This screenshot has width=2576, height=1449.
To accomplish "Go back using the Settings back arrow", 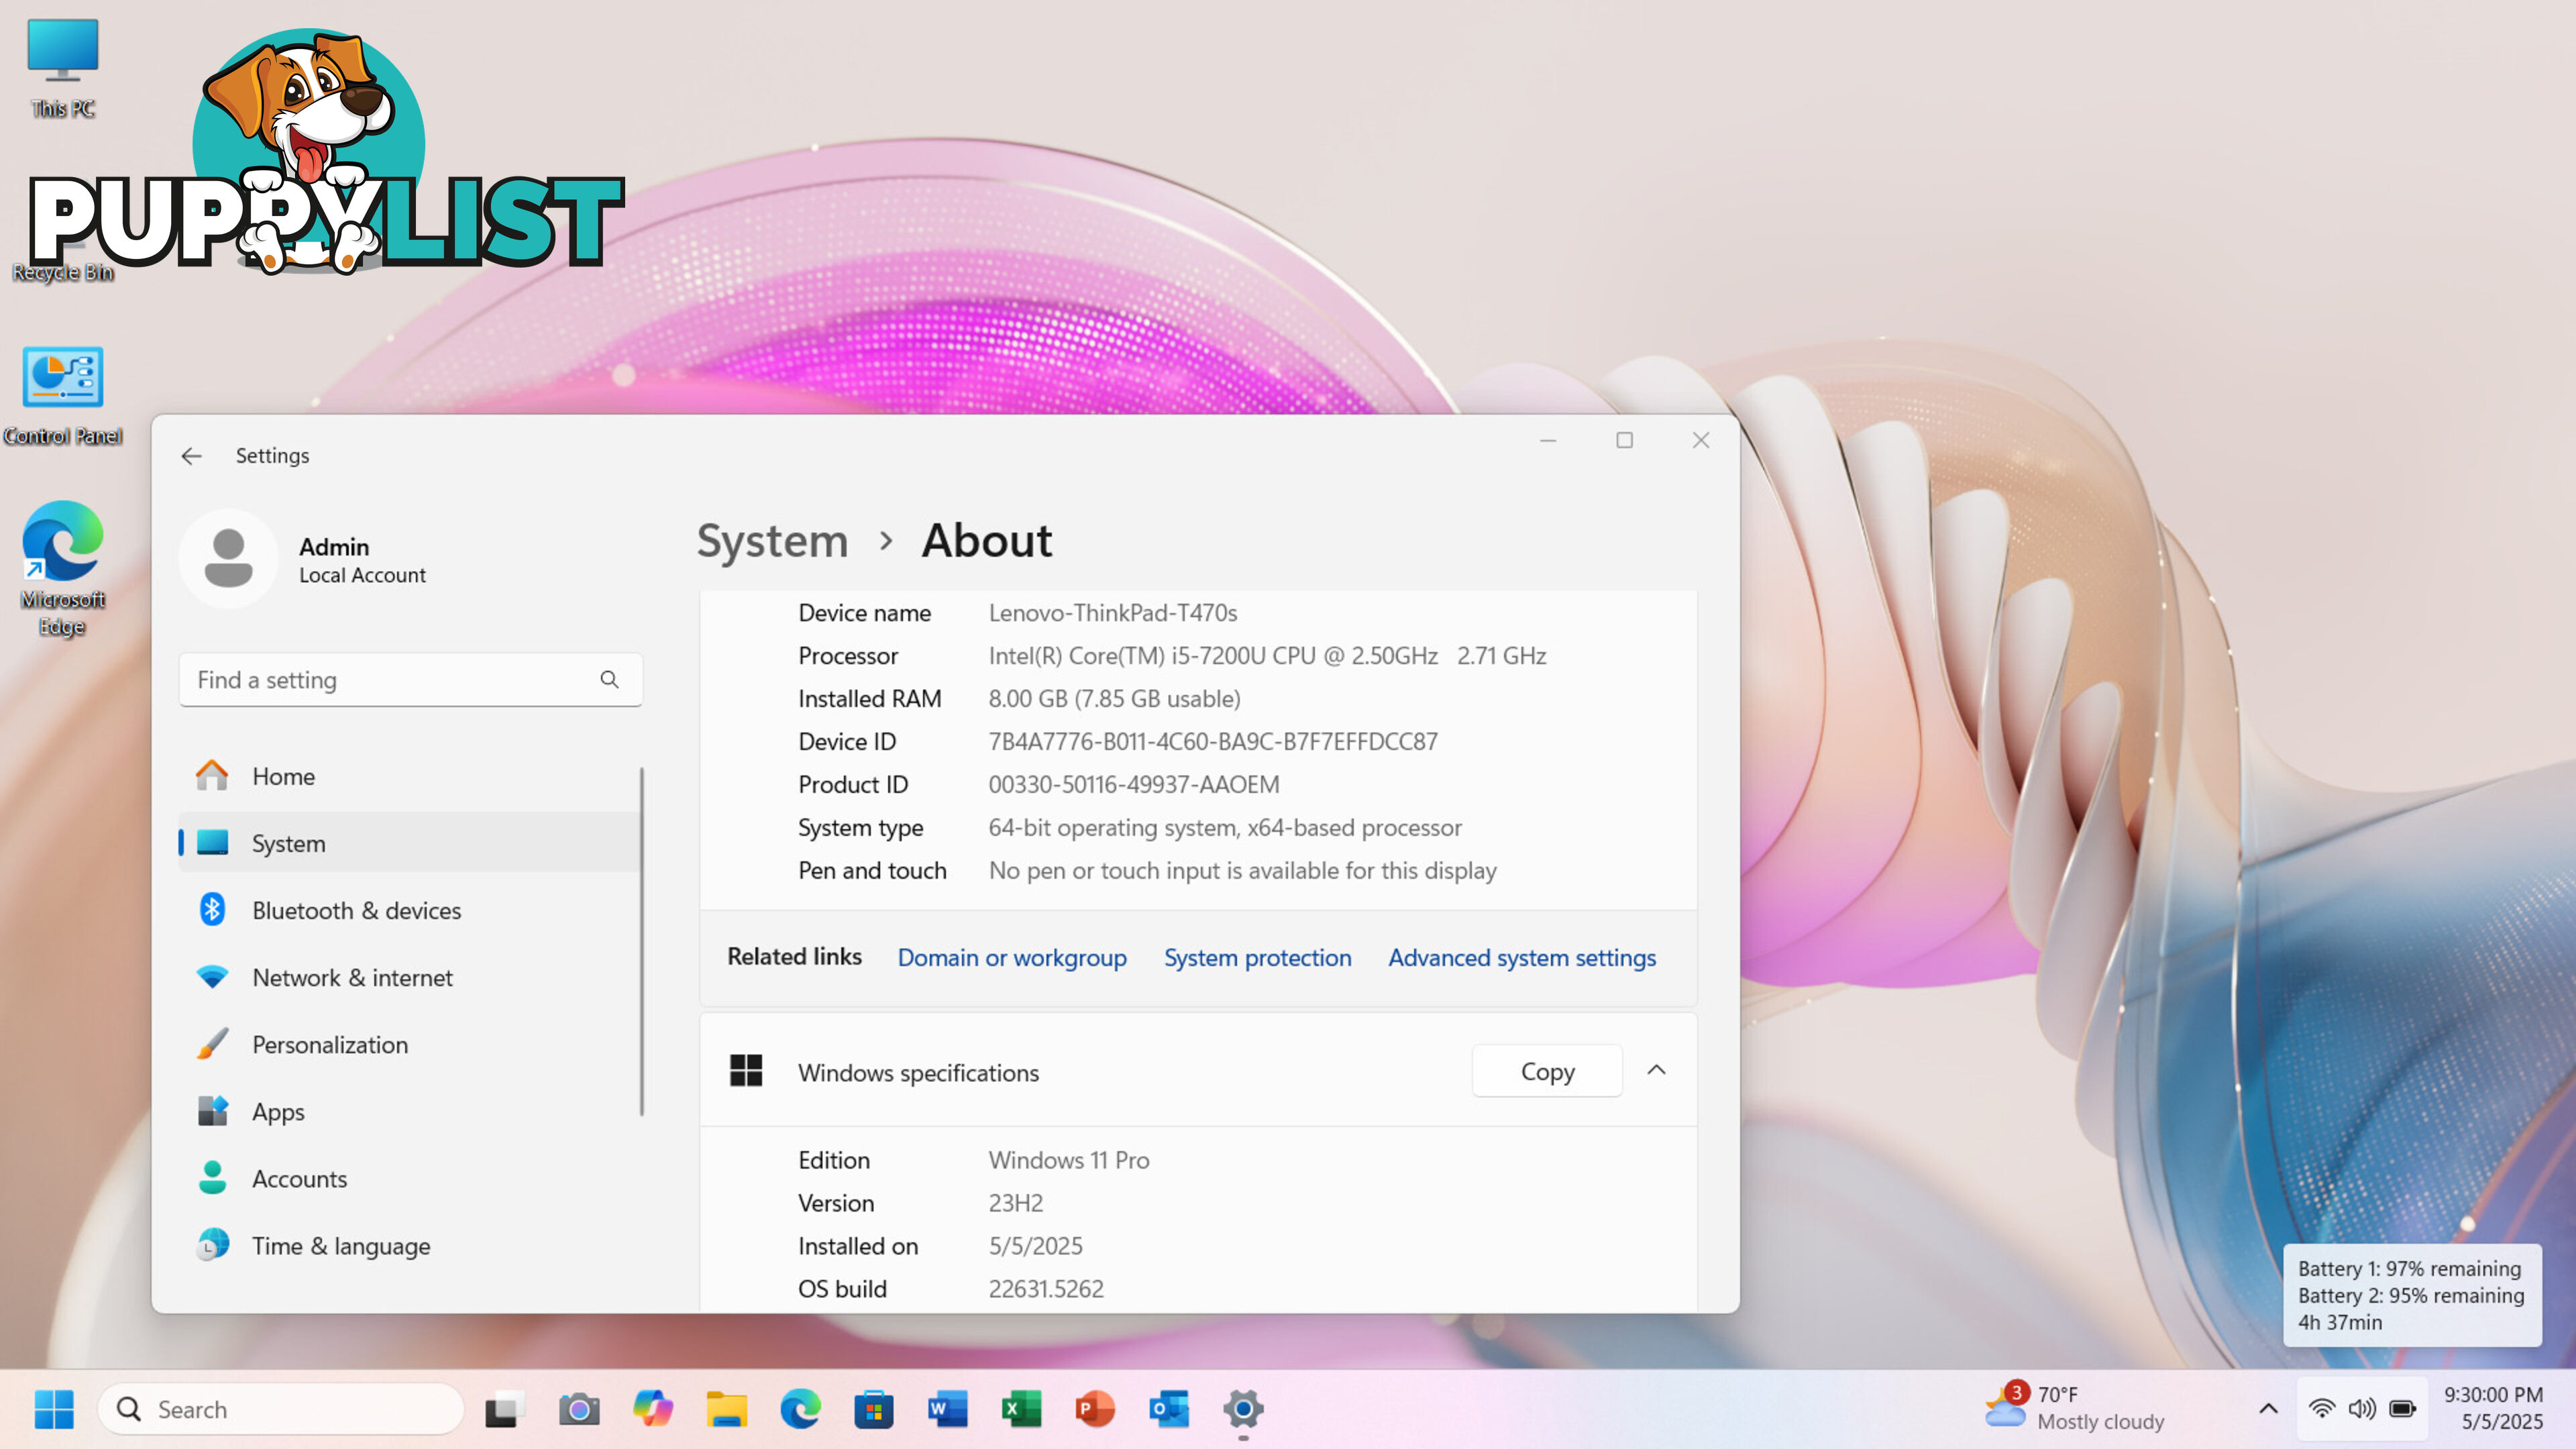I will (191, 456).
